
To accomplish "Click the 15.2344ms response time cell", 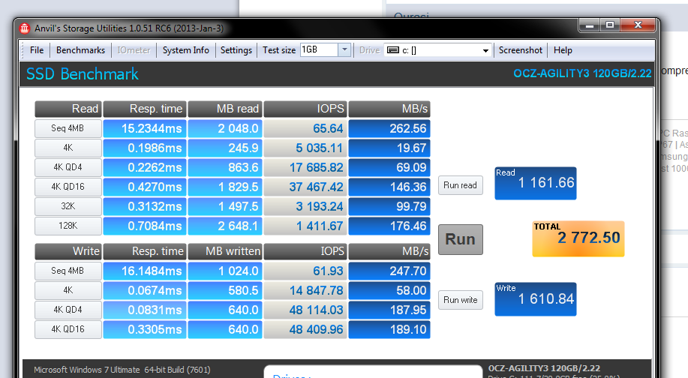I will tap(145, 128).
